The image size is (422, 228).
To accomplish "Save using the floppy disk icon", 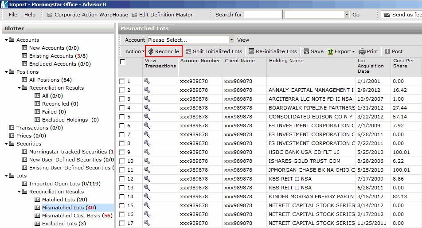I will [305, 51].
